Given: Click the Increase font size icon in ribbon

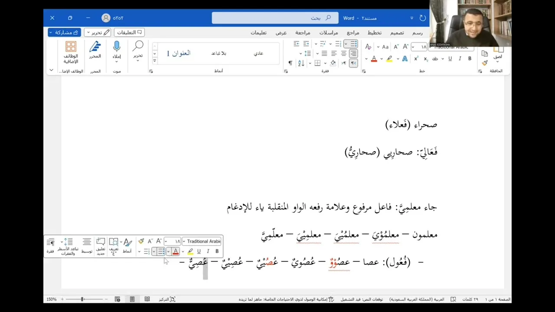Looking at the screenshot, I should pyautogui.click(x=405, y=47).
